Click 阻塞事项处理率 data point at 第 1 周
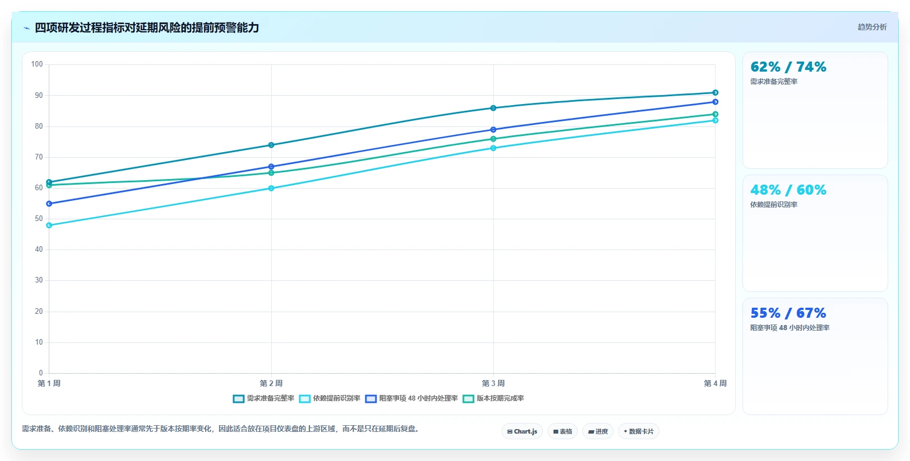The height and width of the screenshot is (461, 910). pyautogui.click(x=49, y=204)
